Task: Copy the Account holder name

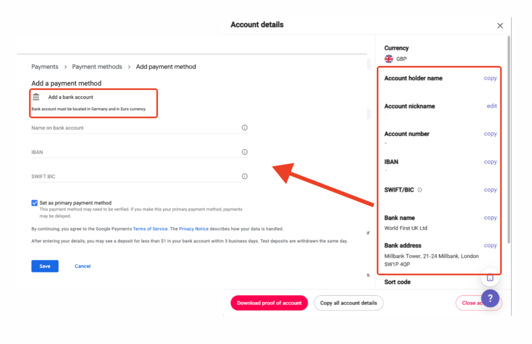Action: tap(490, 78)
